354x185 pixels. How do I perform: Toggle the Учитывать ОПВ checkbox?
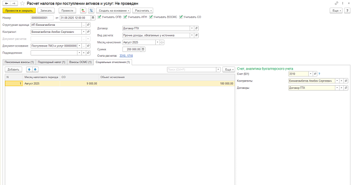point(99,17)
